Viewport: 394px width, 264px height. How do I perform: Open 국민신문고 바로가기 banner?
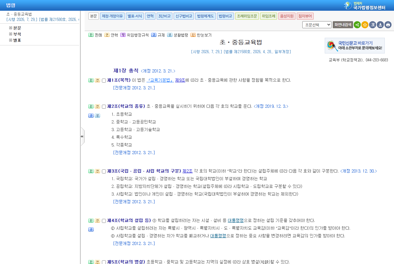click(355, 45)
